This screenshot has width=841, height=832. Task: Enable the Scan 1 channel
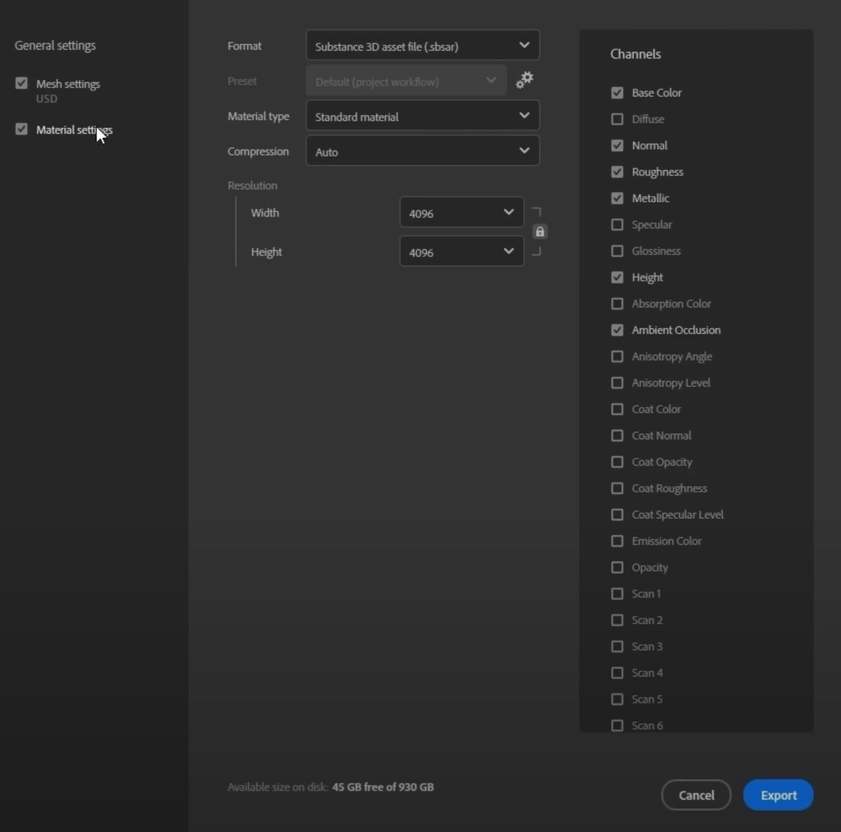617,594
